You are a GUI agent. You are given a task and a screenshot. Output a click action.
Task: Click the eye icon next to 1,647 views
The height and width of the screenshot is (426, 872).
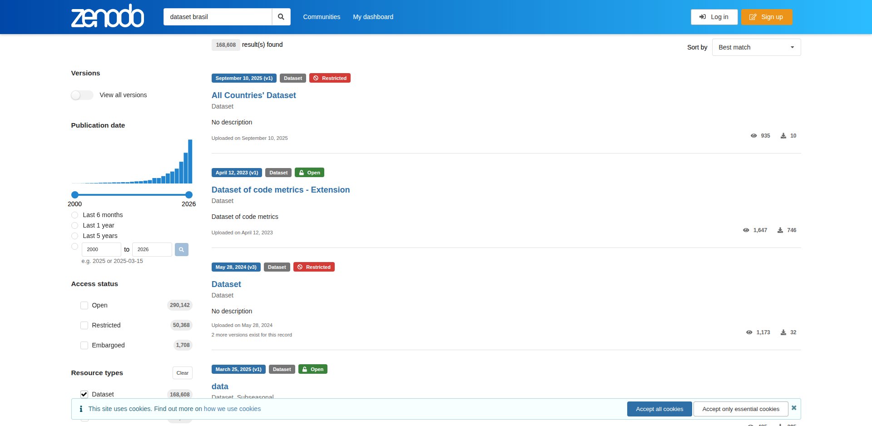[x=746, y=230]
